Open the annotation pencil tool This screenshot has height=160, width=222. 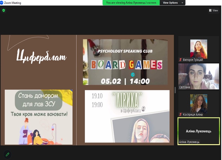click(x=7, y=154)
